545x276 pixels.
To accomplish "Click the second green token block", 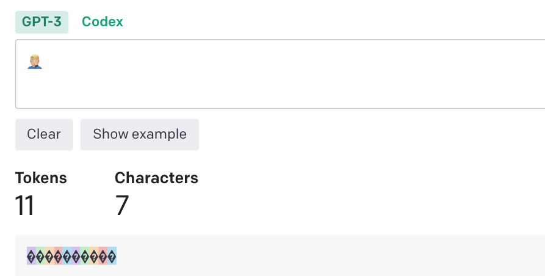I will (x=85, y=256).
